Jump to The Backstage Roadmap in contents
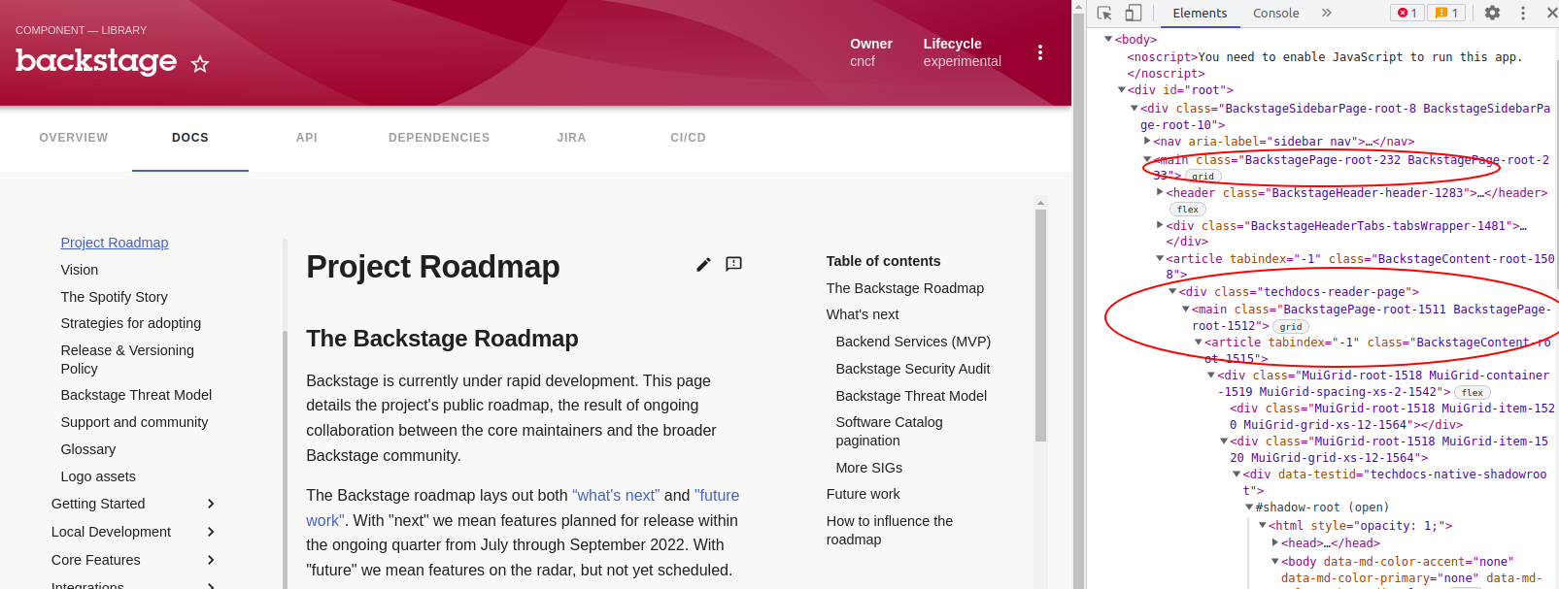 pos(905,288)
